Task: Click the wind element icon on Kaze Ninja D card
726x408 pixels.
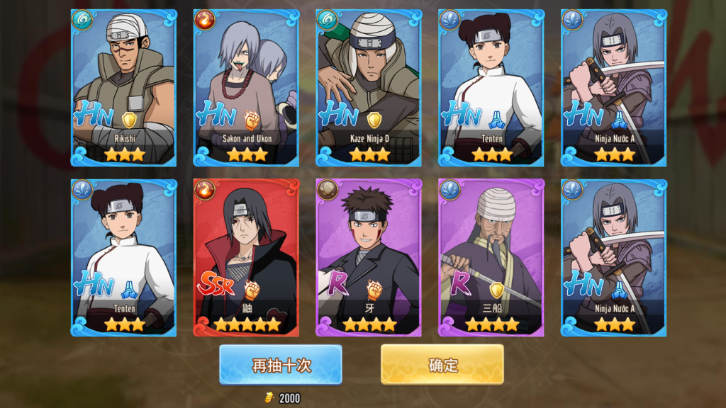Action: pos(328,21)
